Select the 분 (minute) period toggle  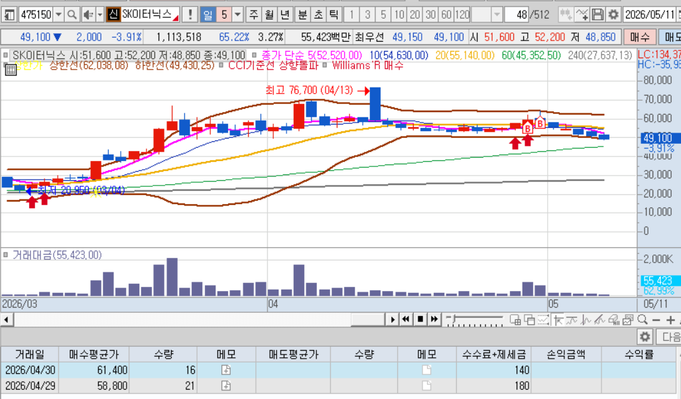pyautogui.click(x=302, y=15)
